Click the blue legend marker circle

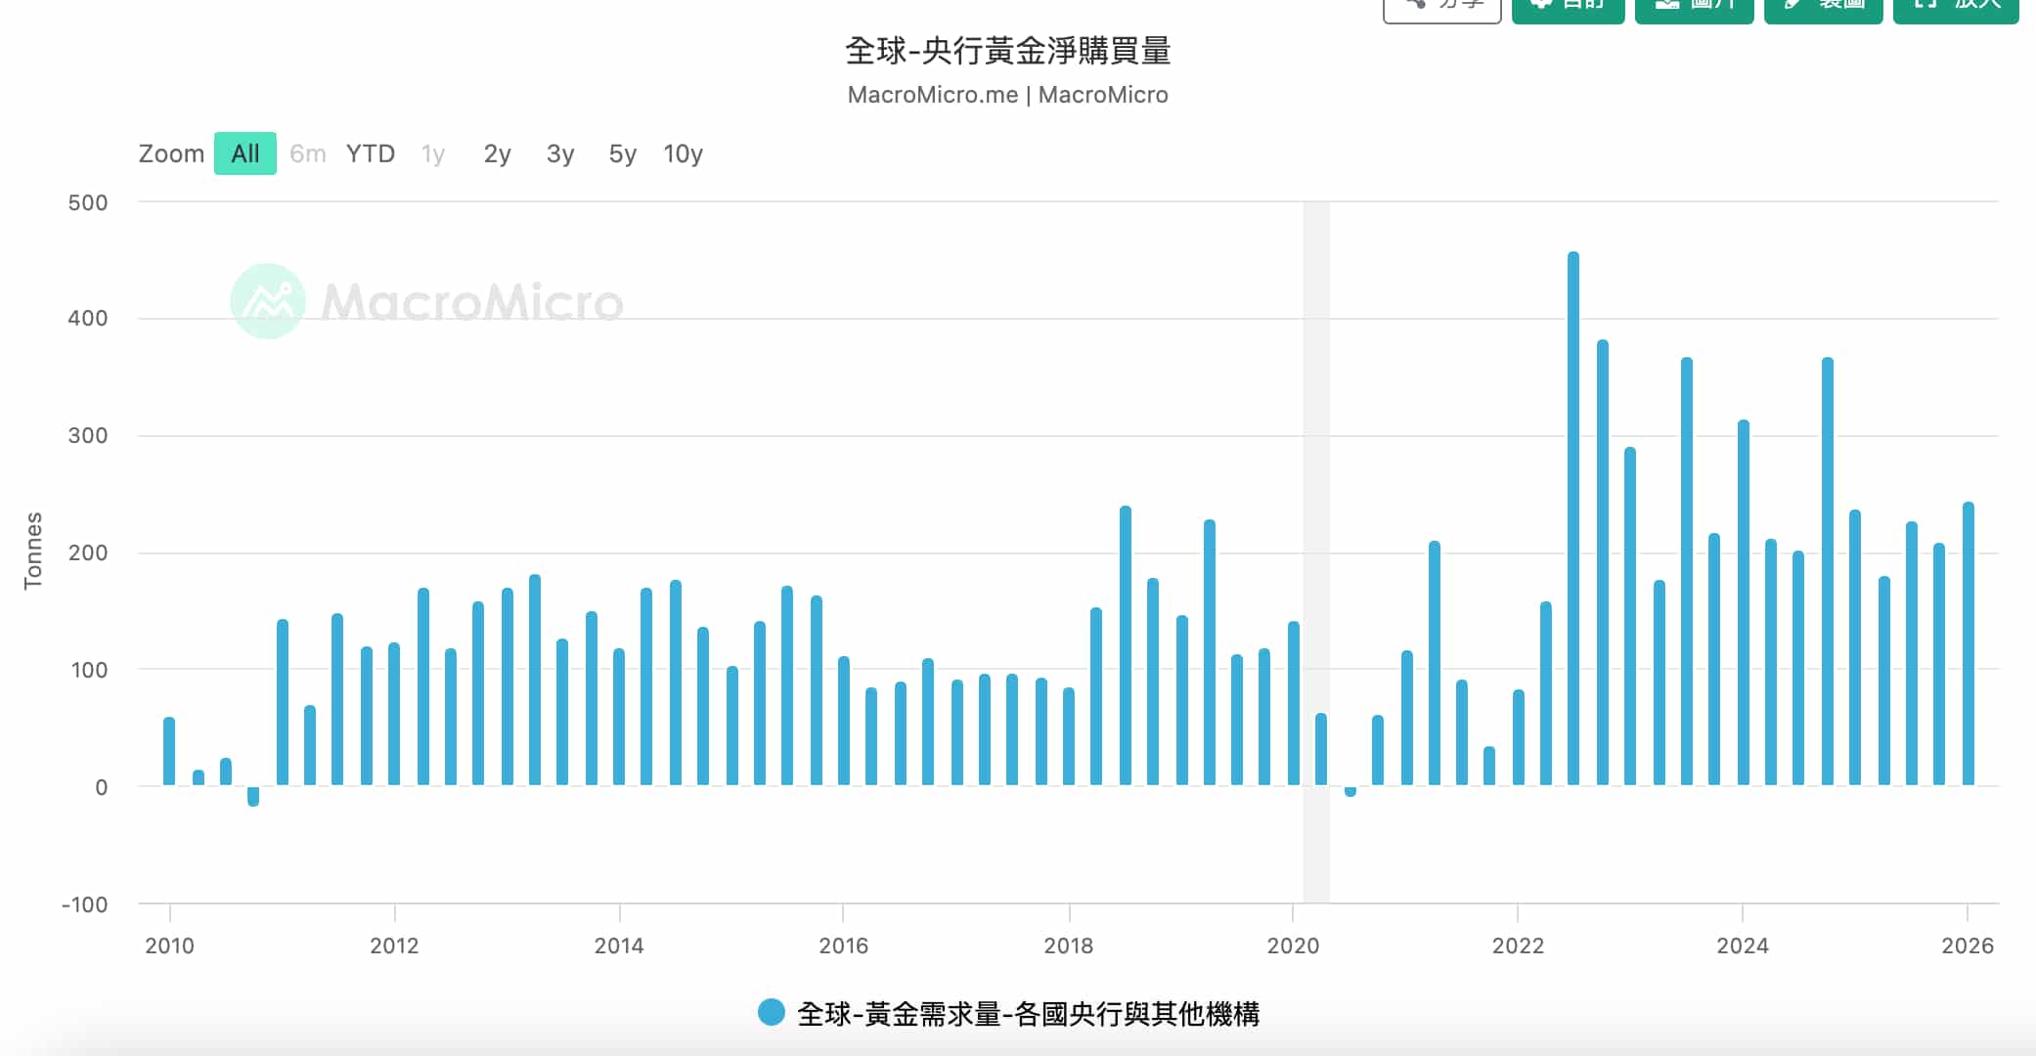pos(772,1012)
